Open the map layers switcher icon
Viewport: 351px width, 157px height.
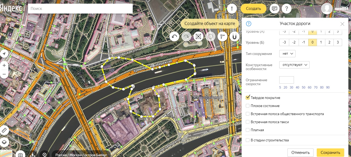coord(4,142)
